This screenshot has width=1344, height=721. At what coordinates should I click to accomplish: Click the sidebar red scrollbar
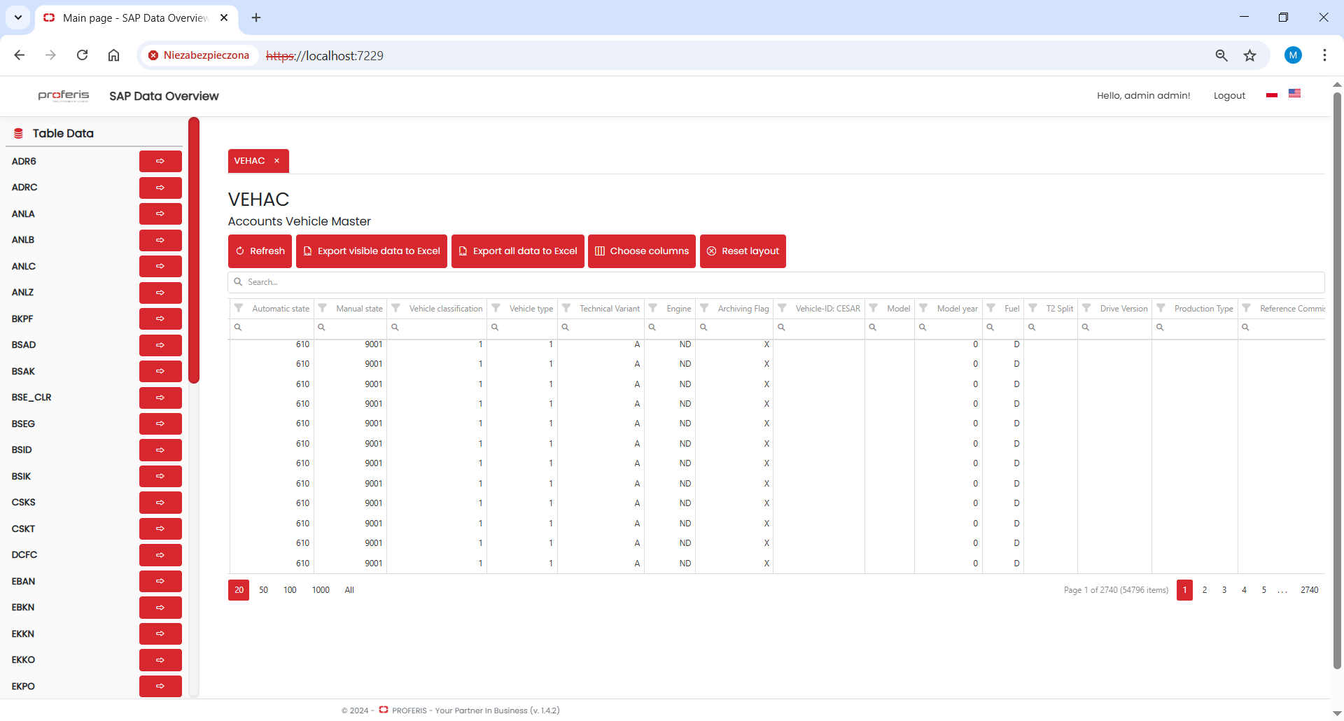[x=194, y=251]
